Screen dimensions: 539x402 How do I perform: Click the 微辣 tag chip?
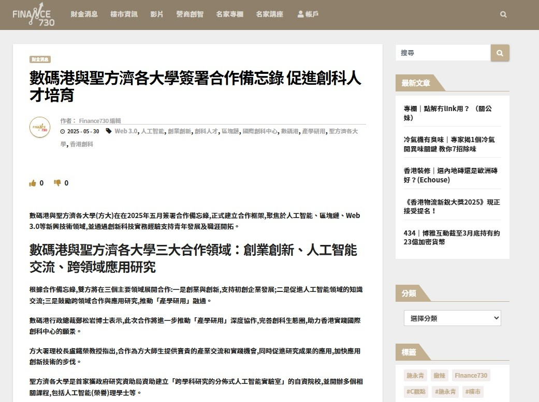439,376
